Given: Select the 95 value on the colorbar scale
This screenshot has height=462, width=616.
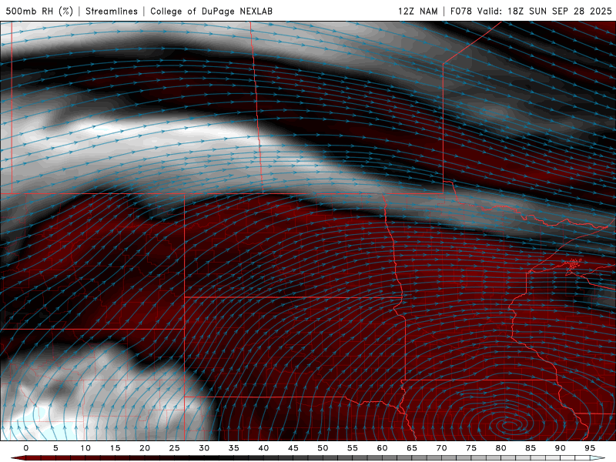Looking at the screenshot, I should tap(589, 448).
